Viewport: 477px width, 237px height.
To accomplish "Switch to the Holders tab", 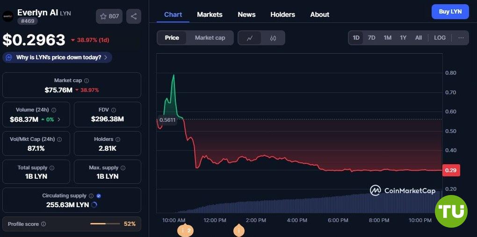I will point(282,14).
